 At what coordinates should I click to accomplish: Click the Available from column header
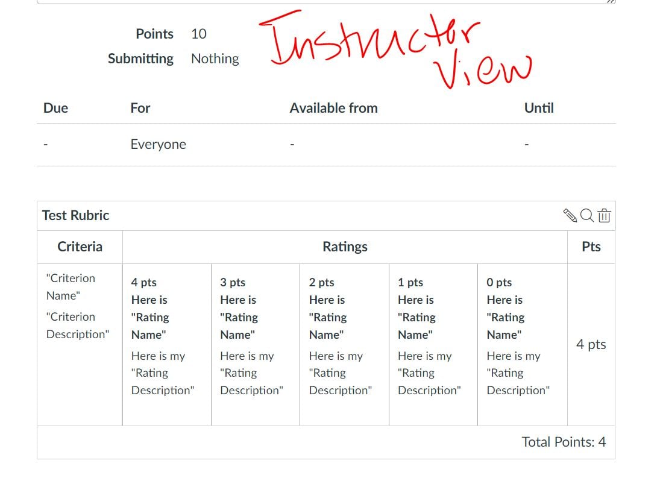(x=333, y=108)
